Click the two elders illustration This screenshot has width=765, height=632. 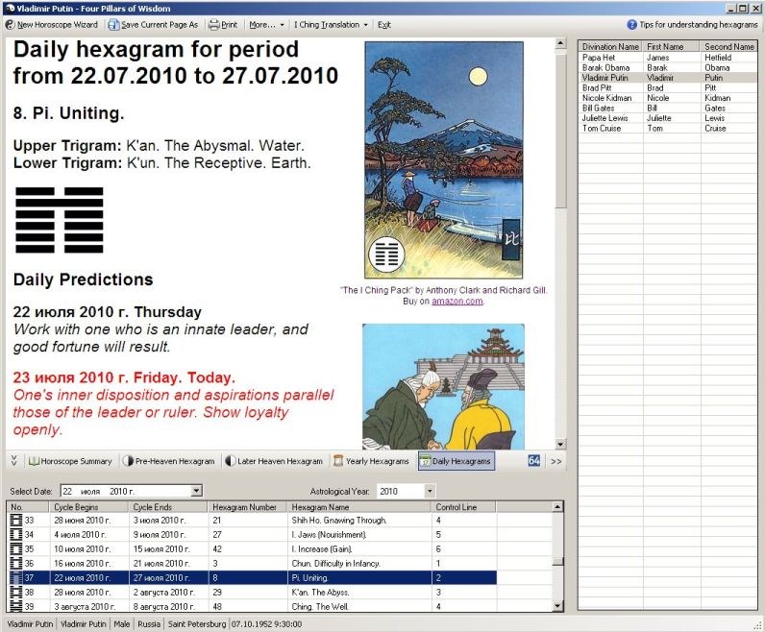(x=443, y=386)
